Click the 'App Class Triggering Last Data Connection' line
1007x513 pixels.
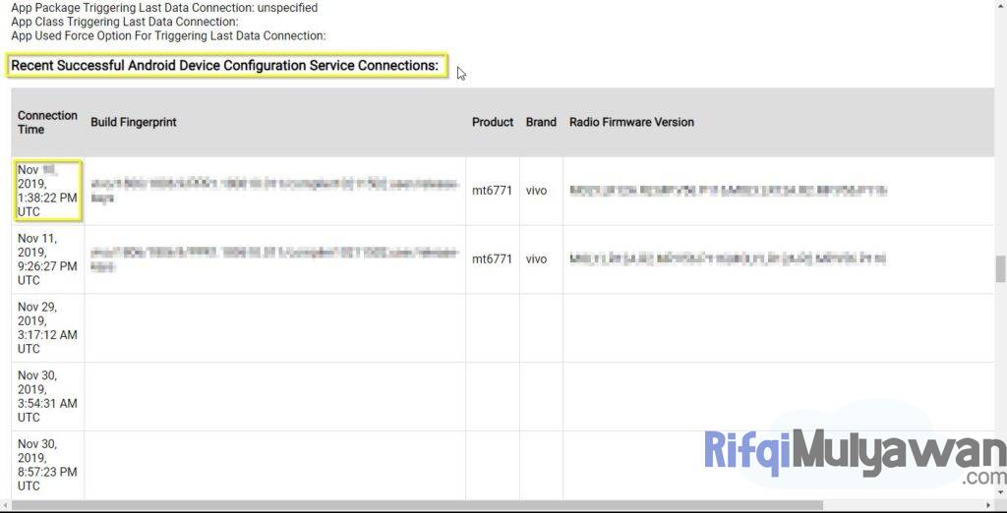pyautogui.click(x=125, y=22)
